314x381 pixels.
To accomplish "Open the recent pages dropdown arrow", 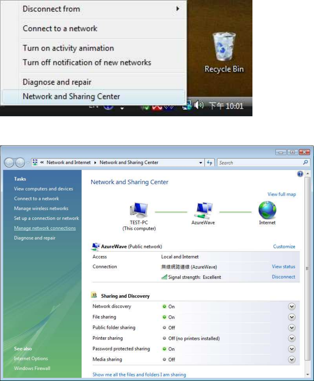I will pyautogui.click(x=28, y=162).
